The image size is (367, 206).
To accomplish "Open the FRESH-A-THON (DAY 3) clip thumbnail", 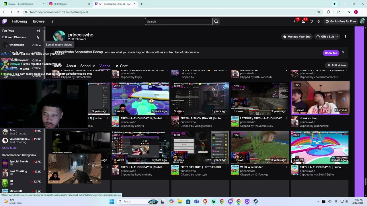I will coord(320,147).
